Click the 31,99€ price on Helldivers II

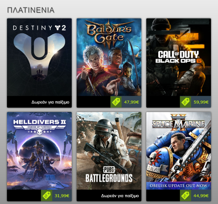point(62,196)
